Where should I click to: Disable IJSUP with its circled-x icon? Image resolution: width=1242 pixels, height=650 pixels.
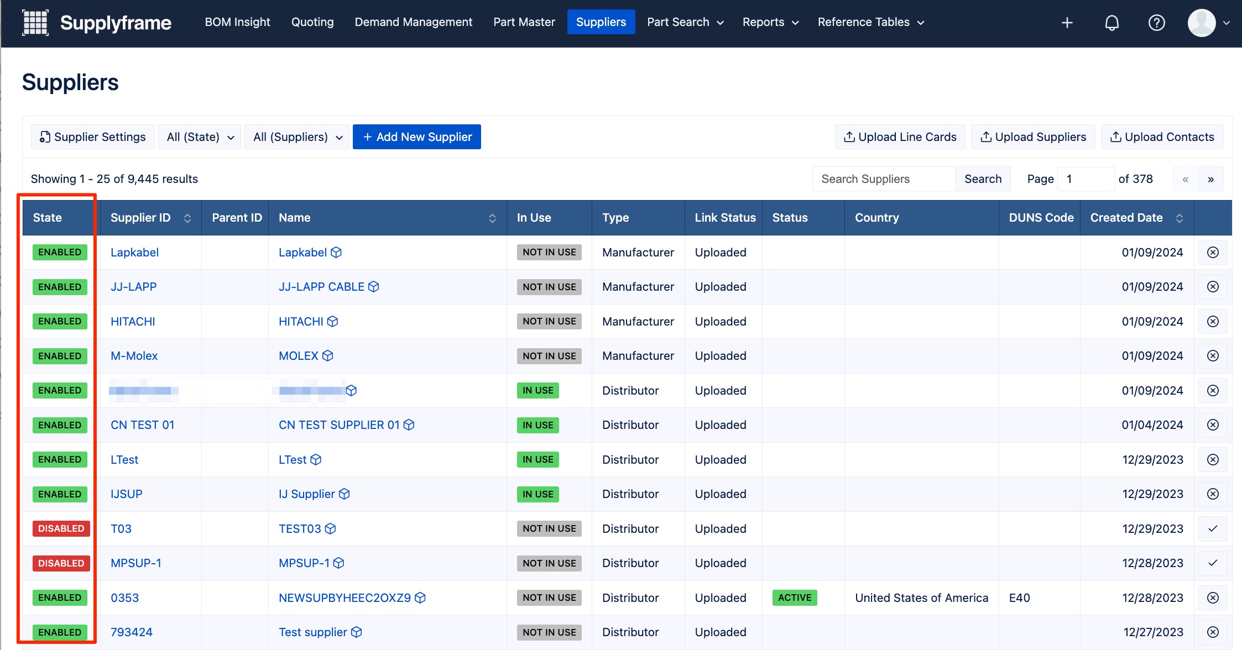point(1213,494)
